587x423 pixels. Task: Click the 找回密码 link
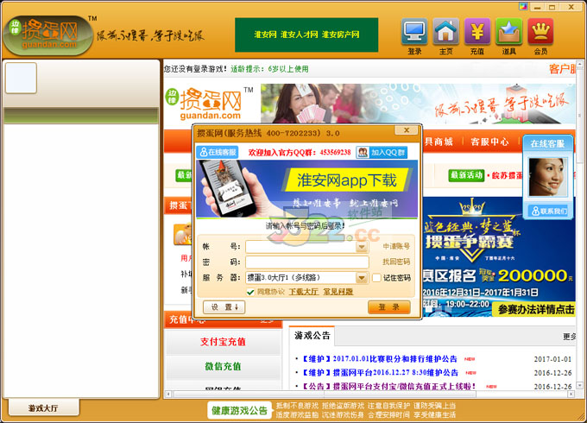click(396, 262)
